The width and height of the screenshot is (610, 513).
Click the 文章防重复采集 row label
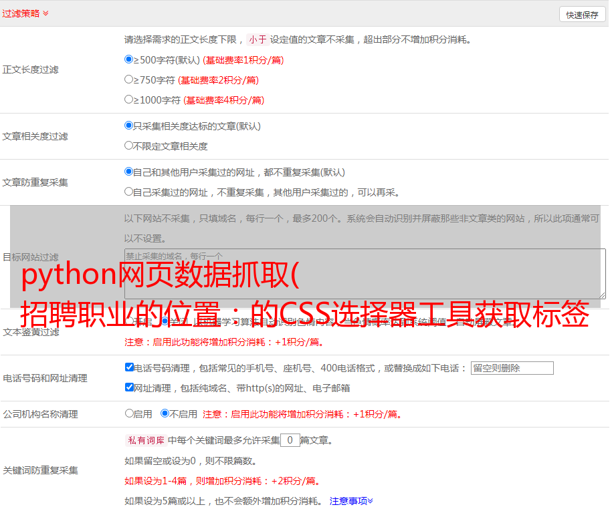[35, 182]
